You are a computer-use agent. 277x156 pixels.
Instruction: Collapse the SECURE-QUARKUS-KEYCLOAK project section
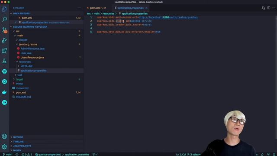click(30, 27)
